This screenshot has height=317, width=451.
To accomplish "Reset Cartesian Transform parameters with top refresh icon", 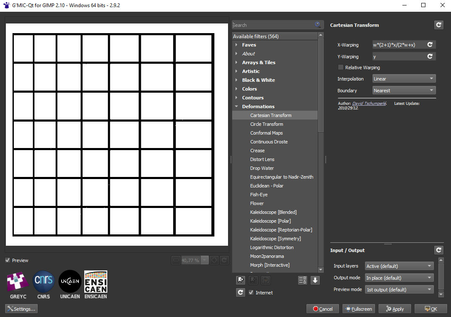I will (438, 25).
